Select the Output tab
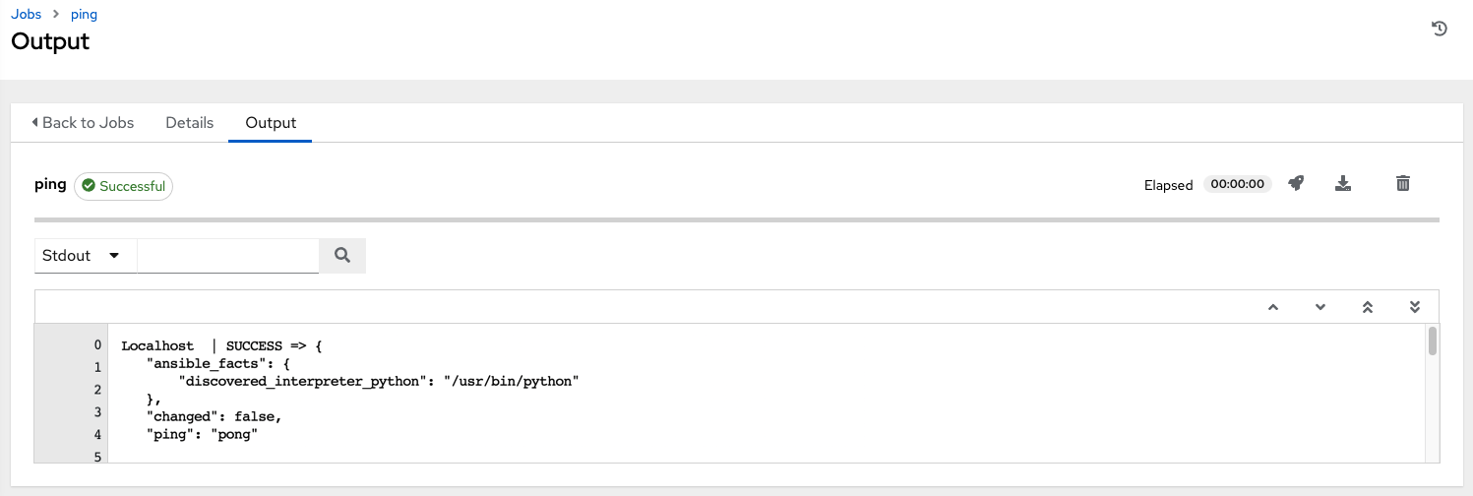This screenshot has width=1473, height=496. [271, 123]
